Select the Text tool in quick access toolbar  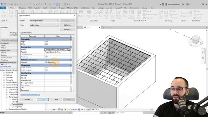(x=45, y=4)
